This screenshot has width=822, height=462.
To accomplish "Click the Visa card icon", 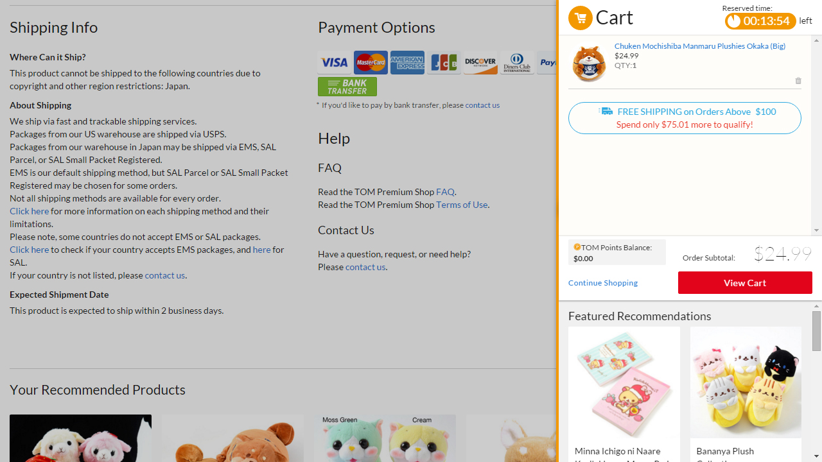I will [334, 62].
